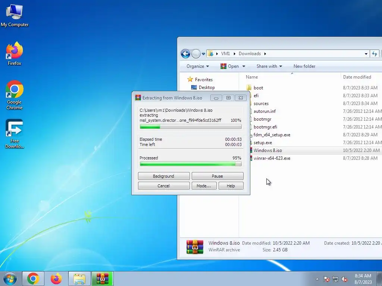Launch Firefox from desktop shortcut
Image resolution: width=382 pixels, height=286 pixels.
pos(15,54)
